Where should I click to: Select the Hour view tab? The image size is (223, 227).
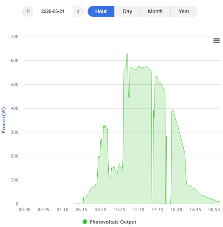click(x=101, y=11)
